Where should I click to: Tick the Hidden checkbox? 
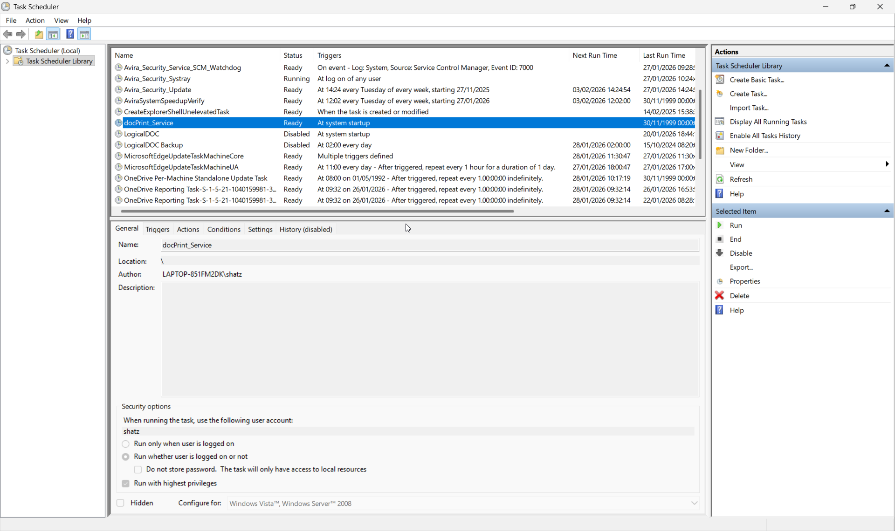click(x=121, y=503)
